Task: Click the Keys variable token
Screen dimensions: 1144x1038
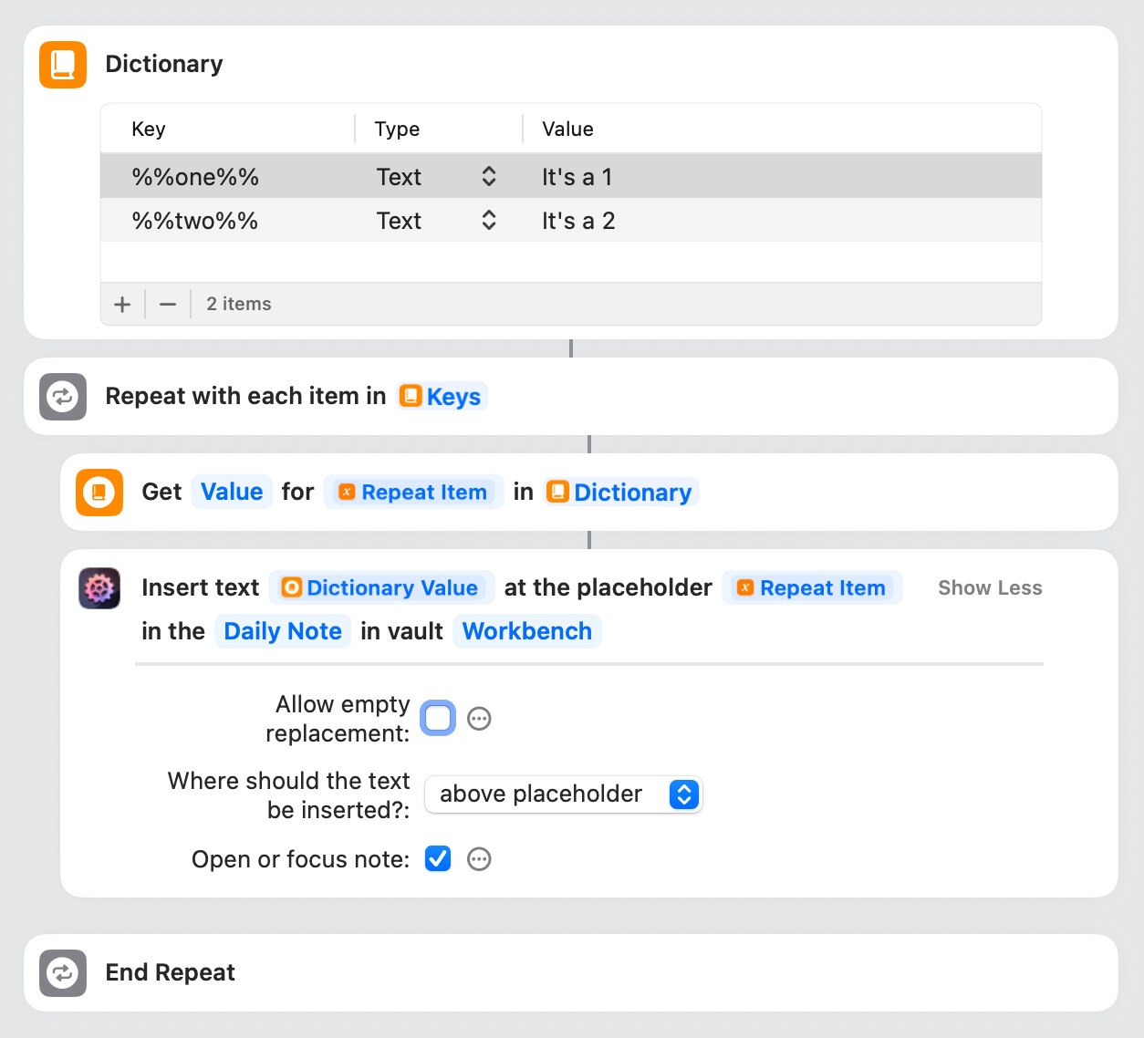Action: (442, 397)
